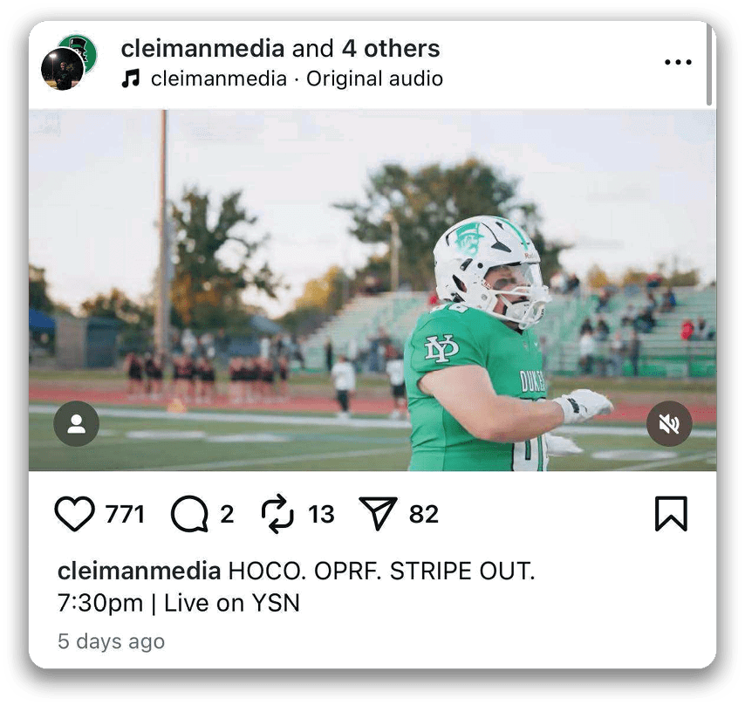View the 771 likes count
745x705 pixels.
(x=125, y=514)
